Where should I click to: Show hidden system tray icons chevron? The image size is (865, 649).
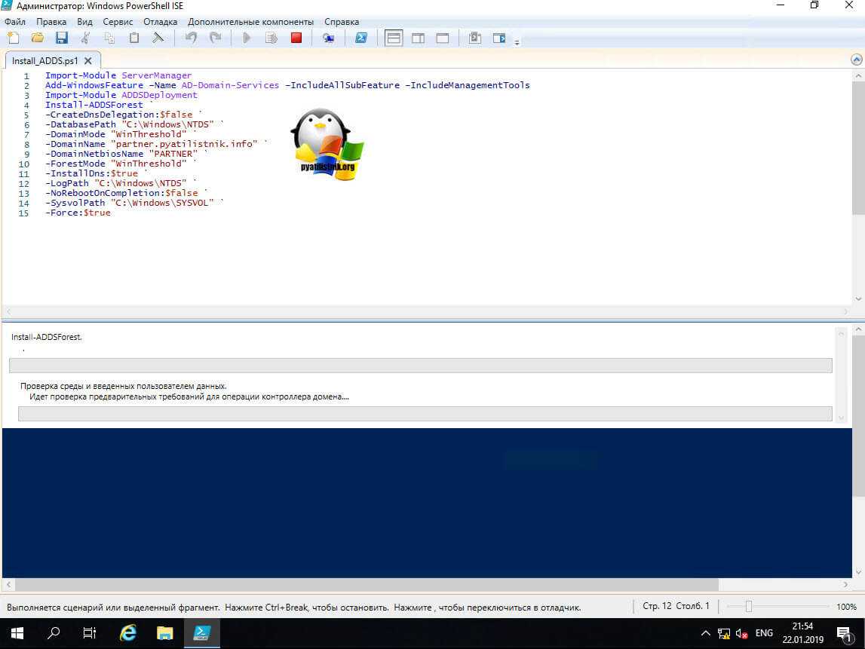pos(705,633)
